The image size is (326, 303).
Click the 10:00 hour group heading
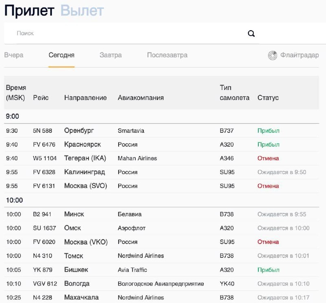[x=14, y=200]
